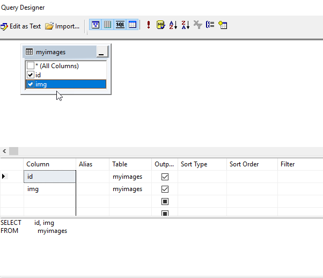This screenshot has height=278, width=323.
Task: Disable Output checkbox for id row
Action: click(x=165, y=177)
